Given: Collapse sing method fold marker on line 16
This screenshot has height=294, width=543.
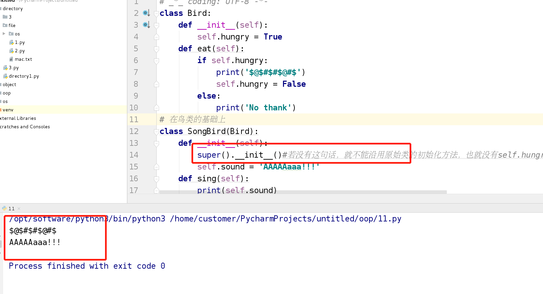Looking at the screenshot, I should pyautogui.click(x=156, y=179).
